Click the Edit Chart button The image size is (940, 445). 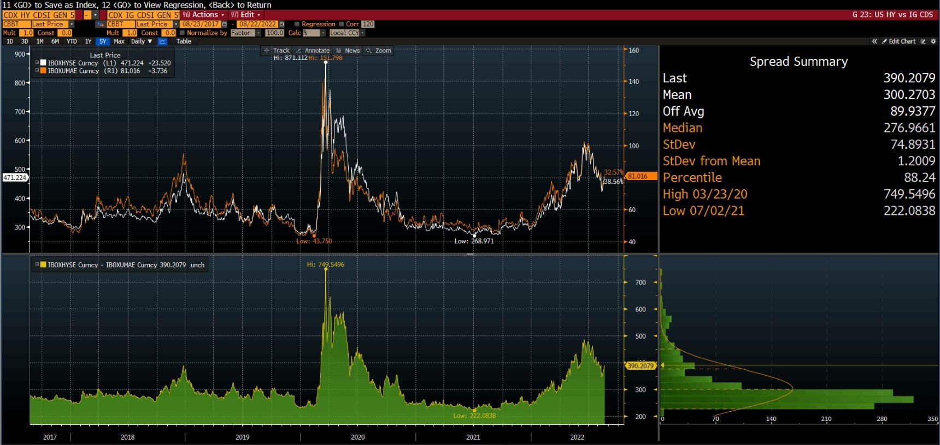pyautogui.click(x=898, y=41)
